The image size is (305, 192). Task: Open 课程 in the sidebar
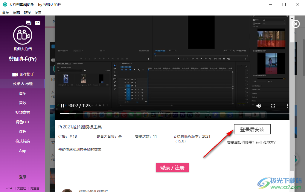[x=23, y=132]
